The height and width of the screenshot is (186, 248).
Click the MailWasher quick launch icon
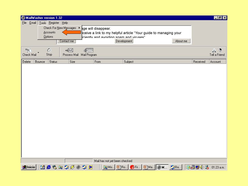(x=78, y=167)
